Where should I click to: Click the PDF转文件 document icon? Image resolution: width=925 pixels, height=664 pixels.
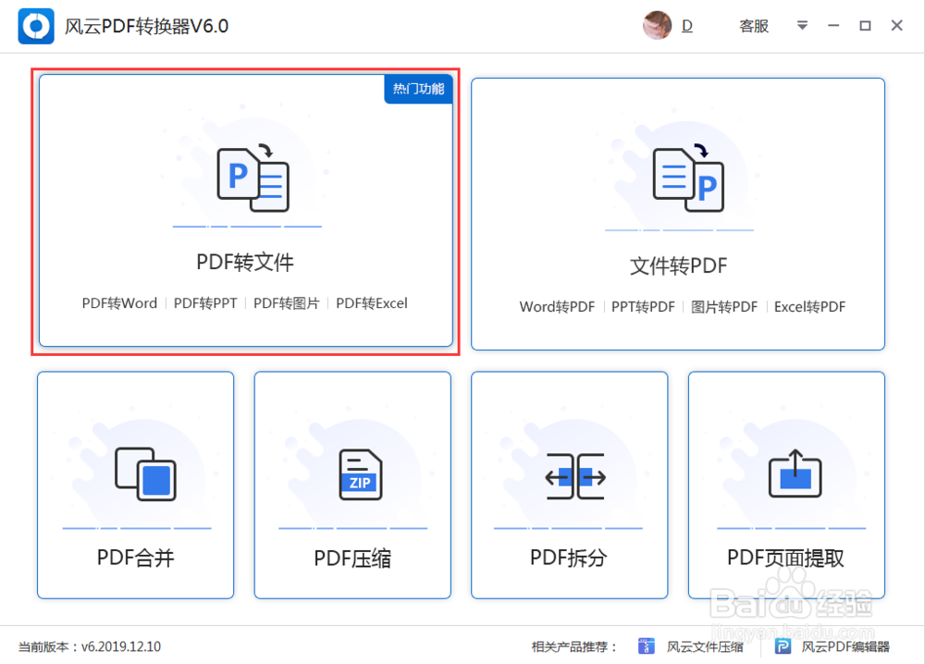coord(253,178)
